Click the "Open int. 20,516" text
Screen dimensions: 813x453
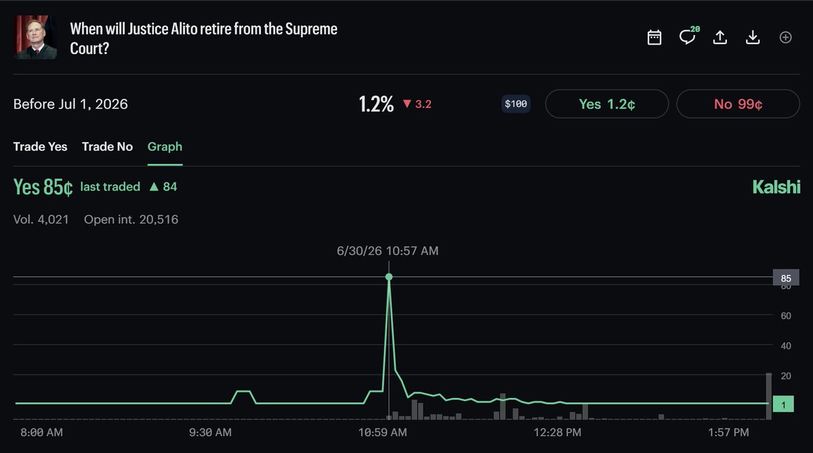click(131, 219)
